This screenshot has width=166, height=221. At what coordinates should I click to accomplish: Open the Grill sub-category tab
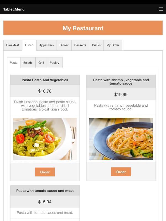[x=41, y=63]
